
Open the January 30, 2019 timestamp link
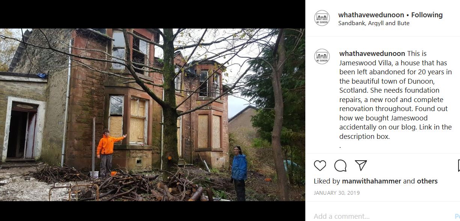[337, 193]
